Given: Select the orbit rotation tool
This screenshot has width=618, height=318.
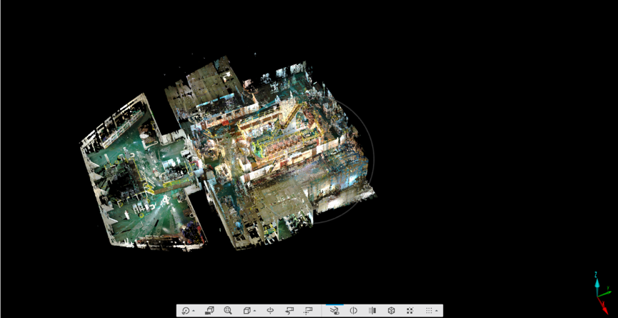Looking at the screenshot, I should [x=186, y=311].
